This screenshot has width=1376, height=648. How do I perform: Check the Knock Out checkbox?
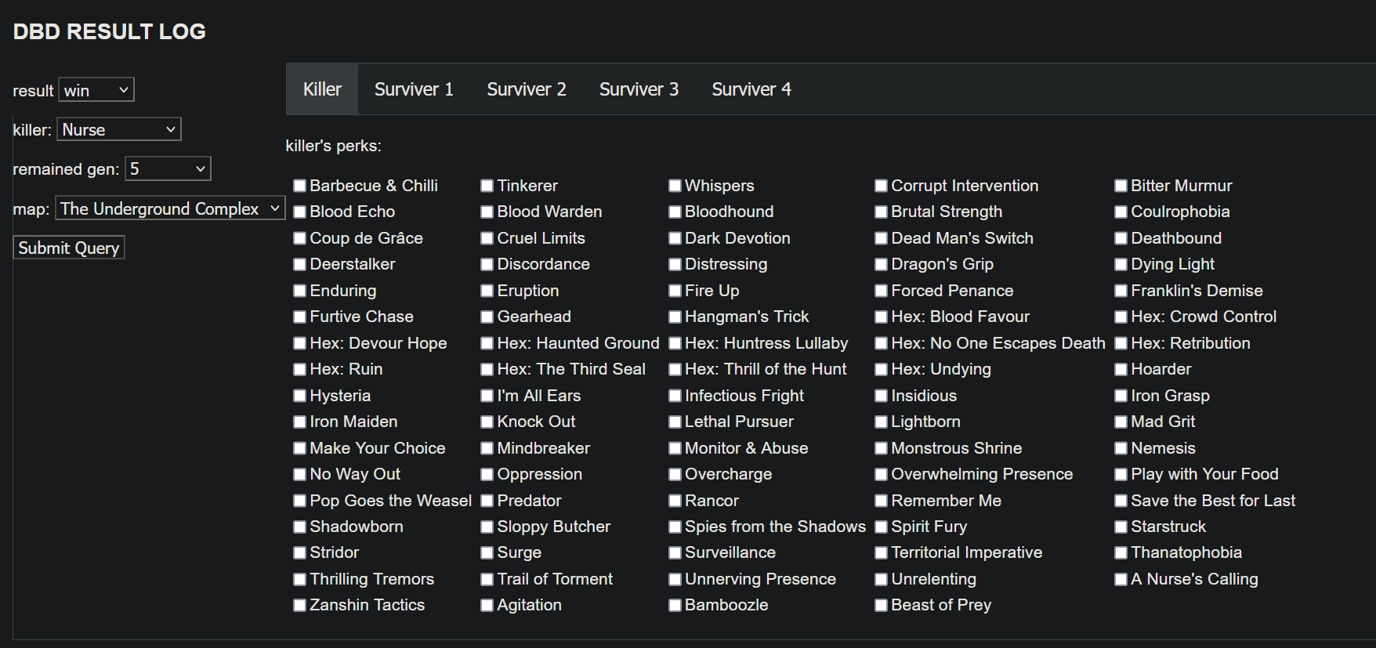(487, 422)
